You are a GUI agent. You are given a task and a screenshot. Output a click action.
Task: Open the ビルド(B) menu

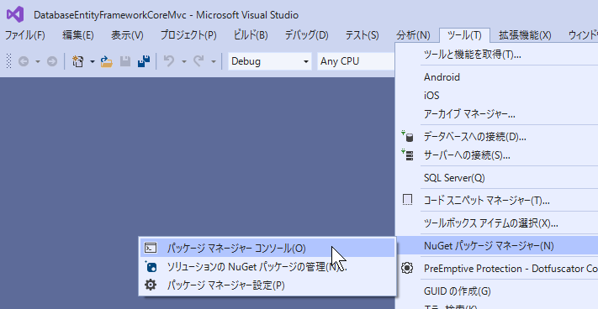pyautogui.click(x=251, y=35)
